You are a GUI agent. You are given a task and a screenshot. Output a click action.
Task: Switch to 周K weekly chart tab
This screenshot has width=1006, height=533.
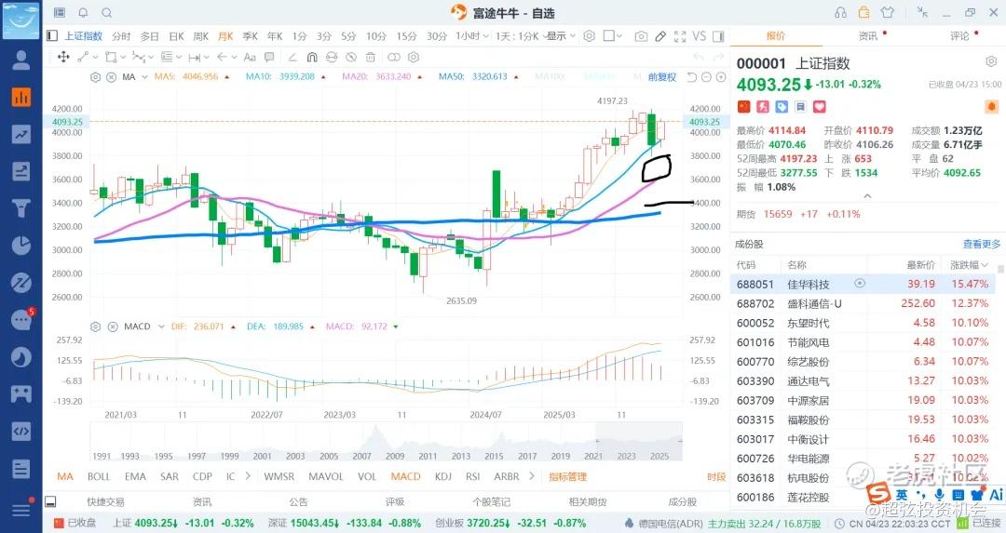pyautogui.click(x=201, y=36)
